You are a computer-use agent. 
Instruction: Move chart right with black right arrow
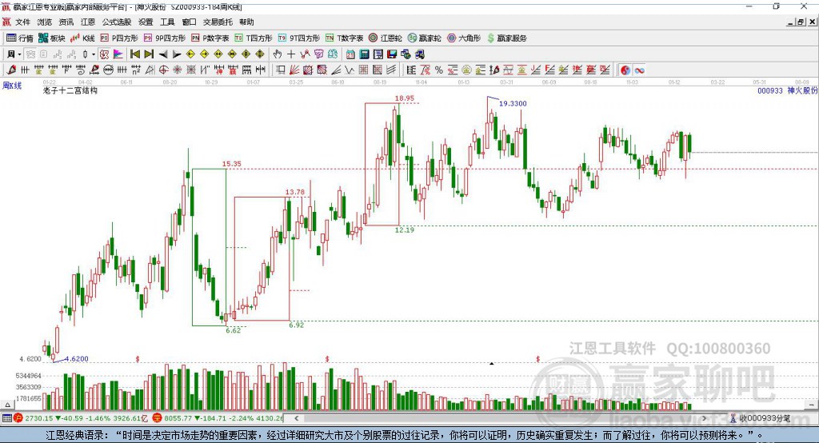point(177,54)
